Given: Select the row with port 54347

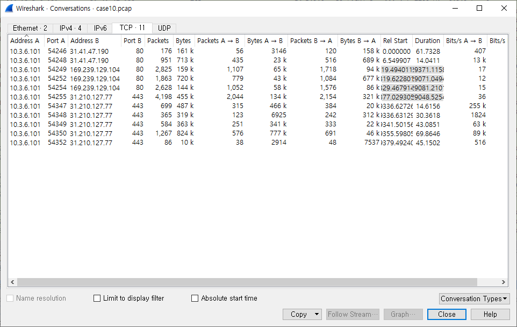Looking at the screenshot, I should point(258,106).
